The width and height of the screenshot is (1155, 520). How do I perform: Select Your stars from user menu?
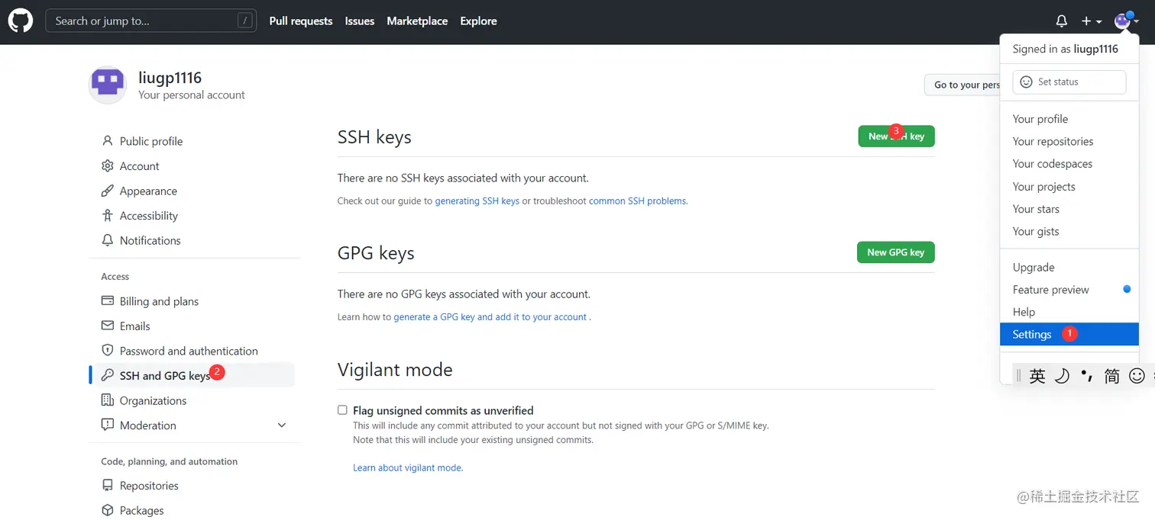tap(1069, 209)
